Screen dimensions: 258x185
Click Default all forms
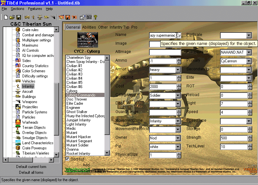(x=31, y=172)
